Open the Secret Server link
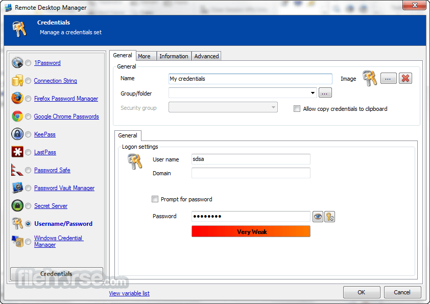This screenshot has height=304, width=430. click(x=51, y=206)
